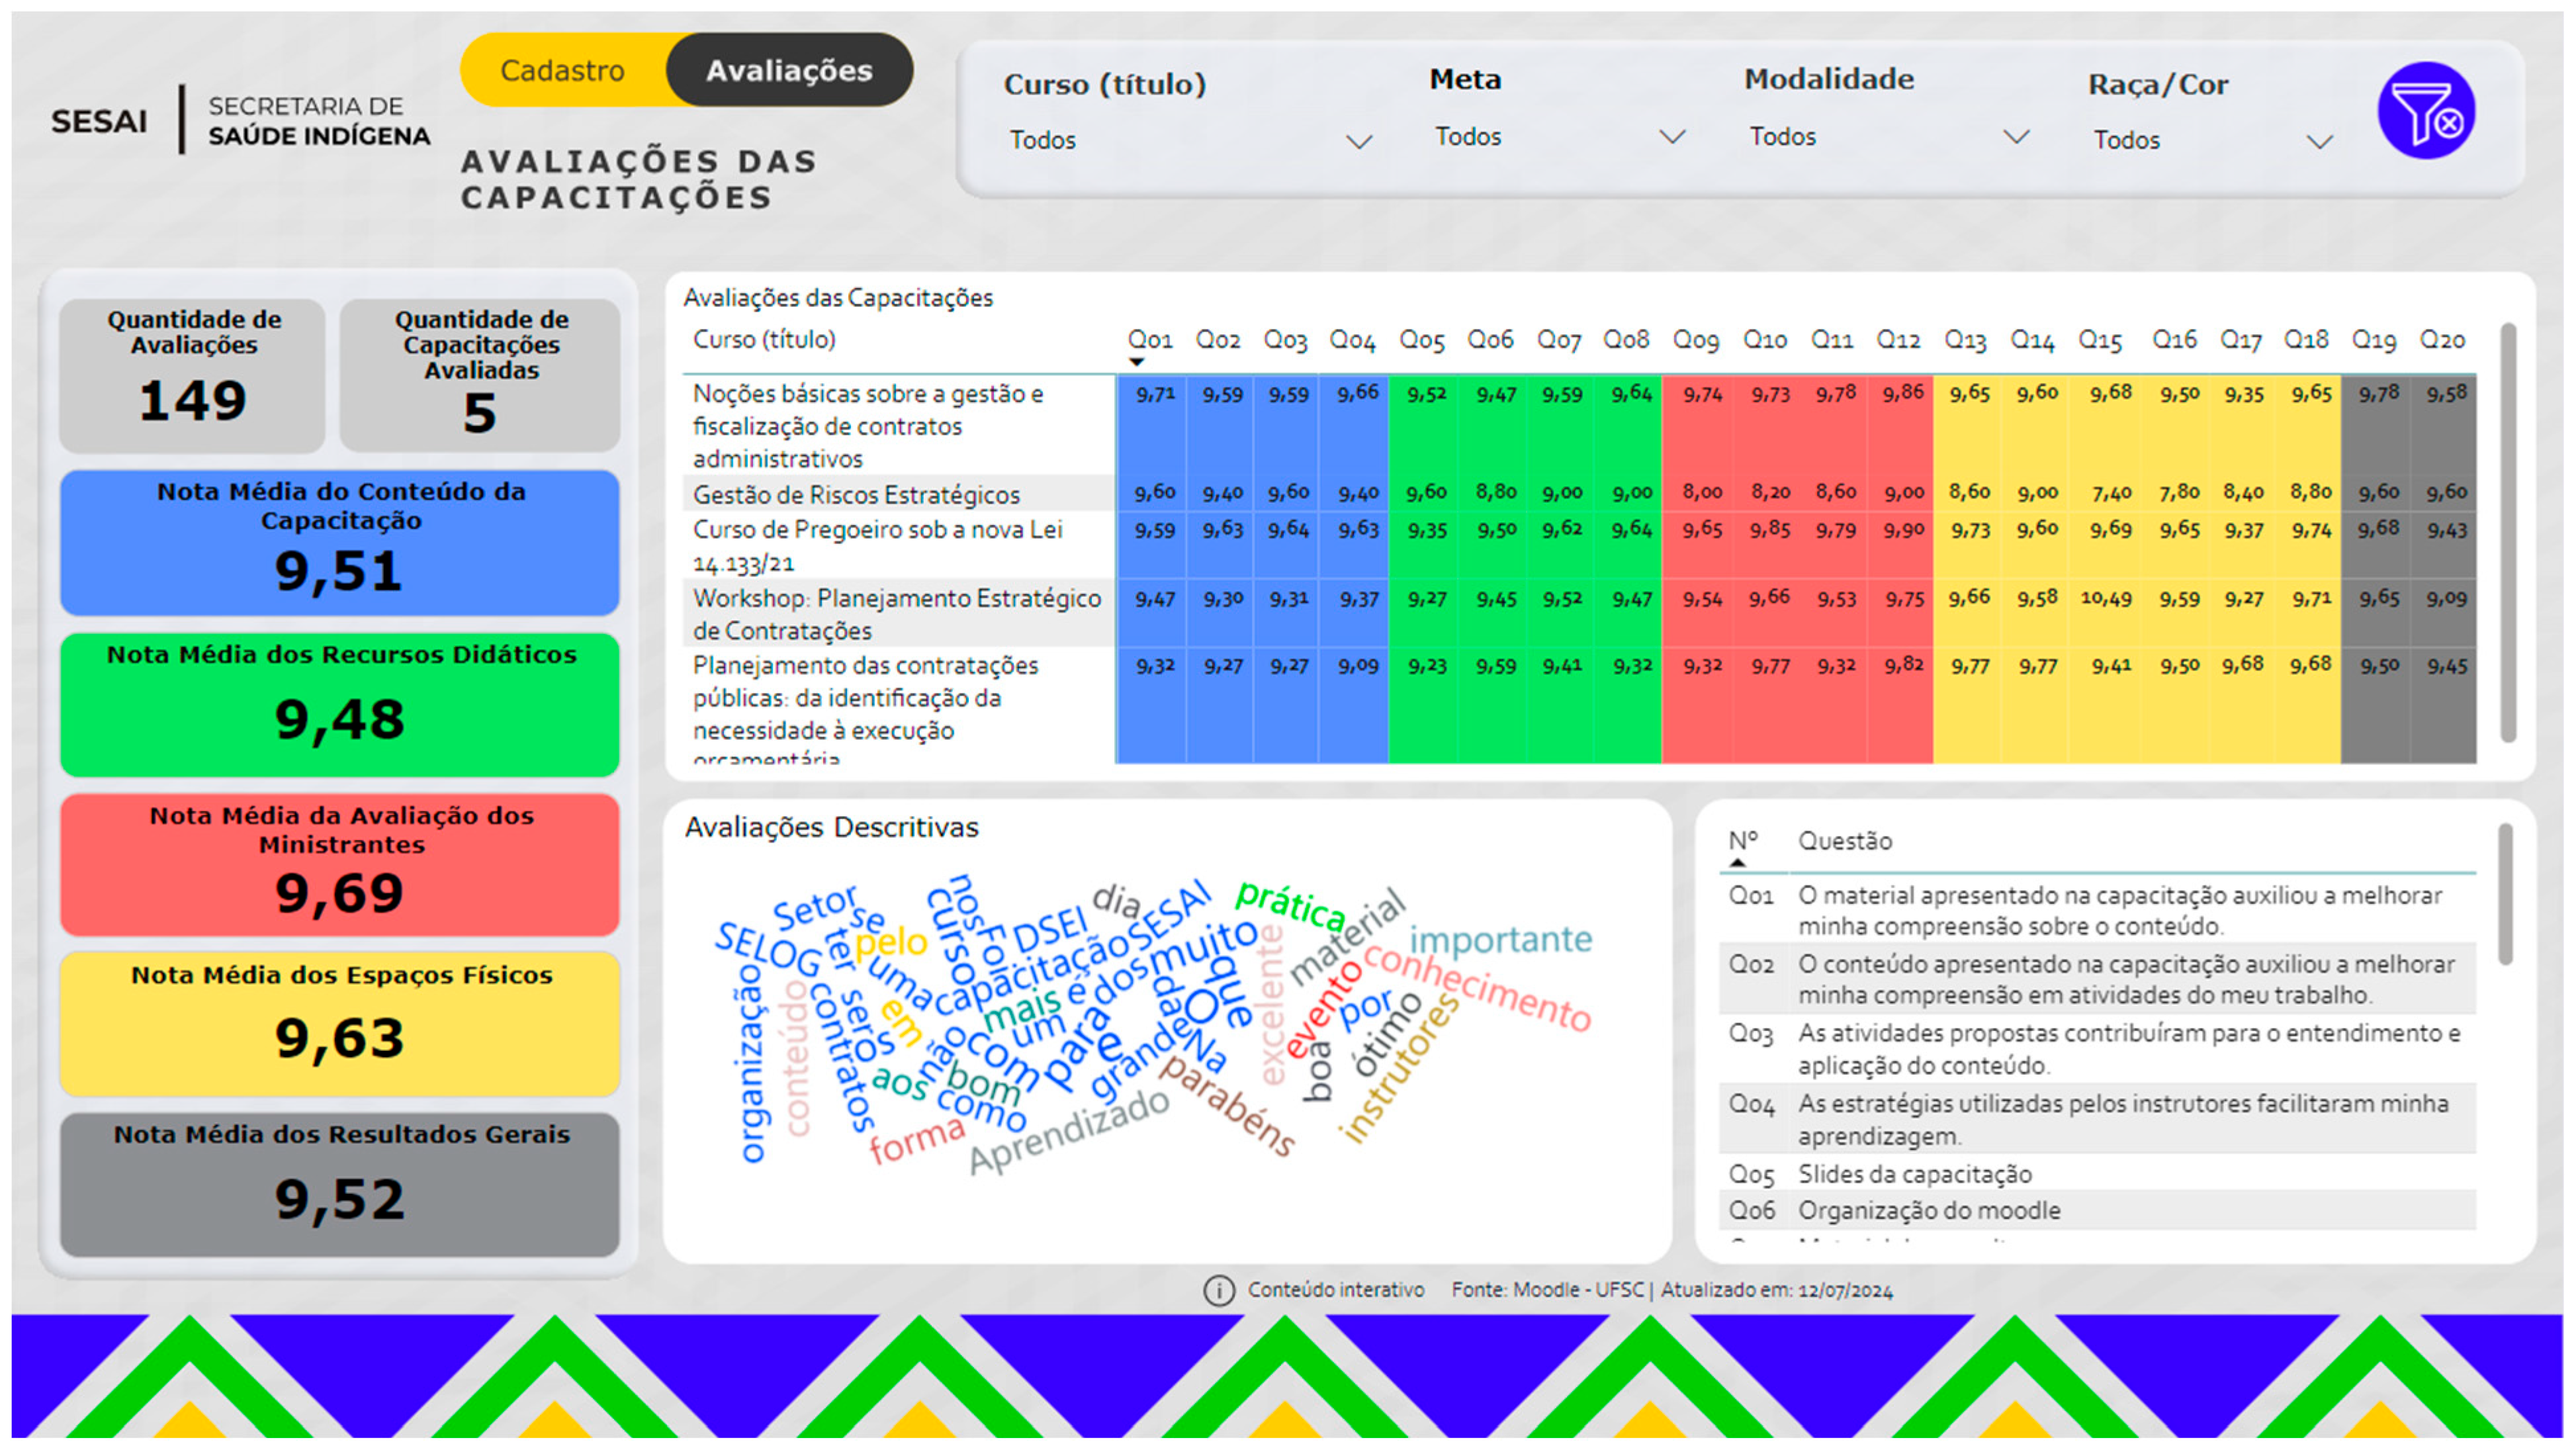The height and width of the screenshot is (1450, 2576).
Task: Click the word 'conhecimento' in word cloud
Action: (x=1478, y=987)
